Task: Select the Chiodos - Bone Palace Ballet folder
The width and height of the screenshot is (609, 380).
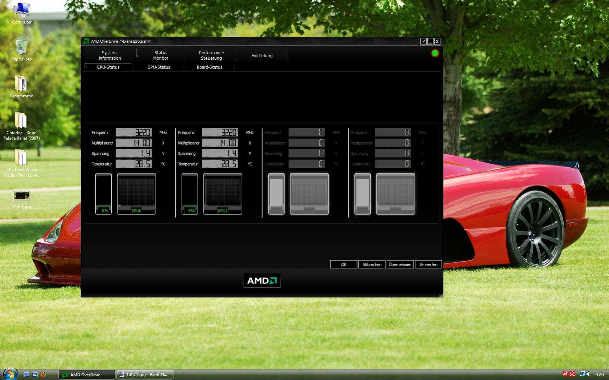Action: [x=21, y=126]
